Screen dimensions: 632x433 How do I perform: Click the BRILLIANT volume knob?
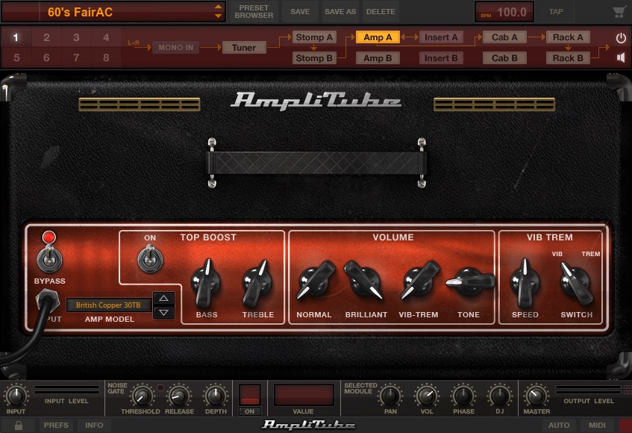(365, 280)
